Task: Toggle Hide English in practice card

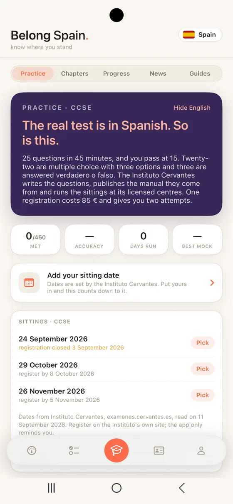Action: point(192,108)
